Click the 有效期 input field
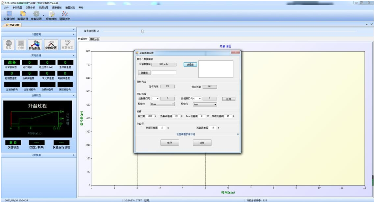The width and height of the screenshot is (374, 202). 150,116
